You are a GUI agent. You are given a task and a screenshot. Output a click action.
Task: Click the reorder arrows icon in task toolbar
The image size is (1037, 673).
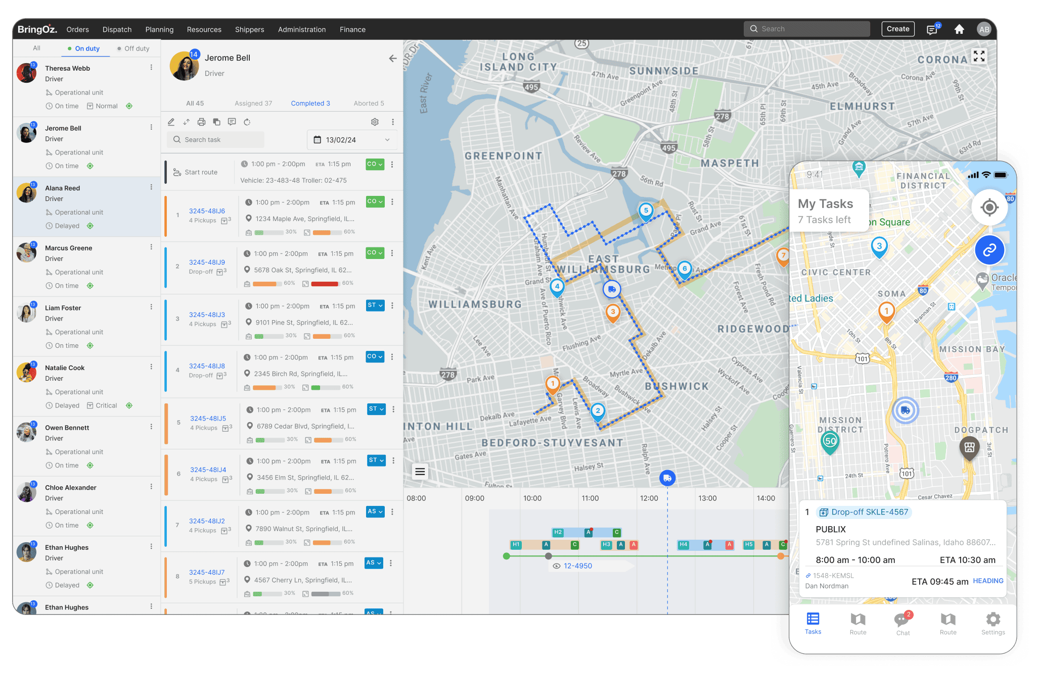coord(186,122)
